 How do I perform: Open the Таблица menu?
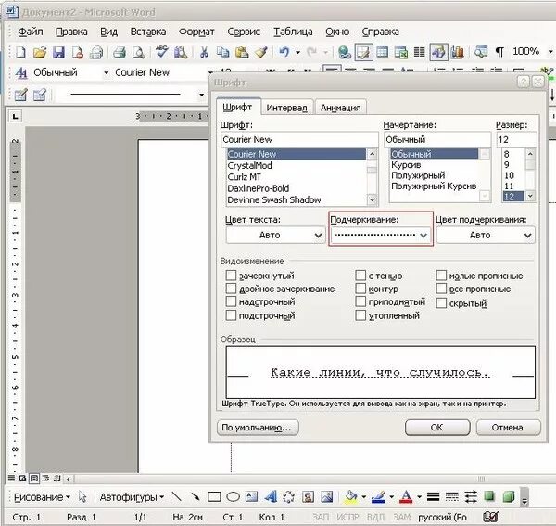[293, 32]
